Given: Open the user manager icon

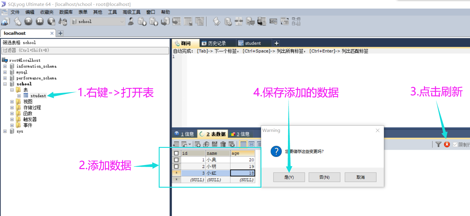Looking at the screenshot, I should point(131,22).
